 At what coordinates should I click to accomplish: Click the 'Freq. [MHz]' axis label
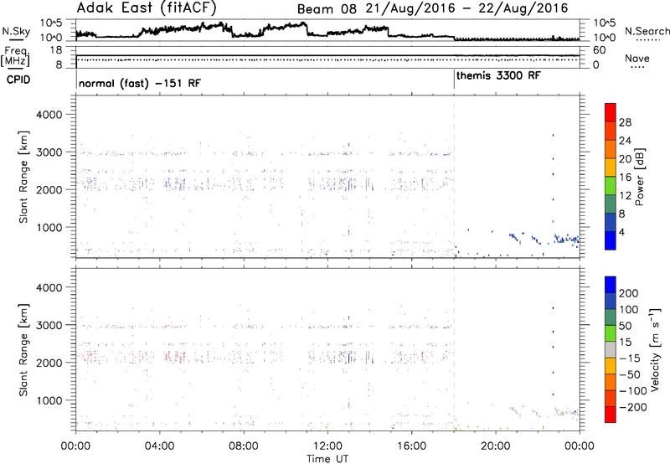(15, 56)
